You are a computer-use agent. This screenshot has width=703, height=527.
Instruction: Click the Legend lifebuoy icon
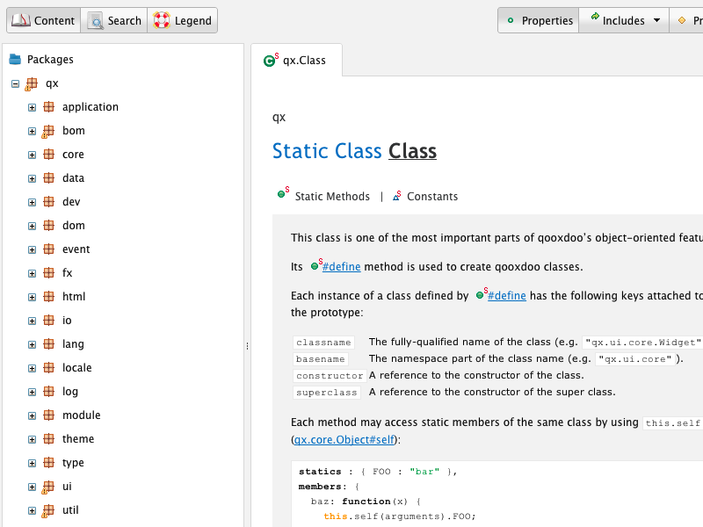click(x=161, y=20)
